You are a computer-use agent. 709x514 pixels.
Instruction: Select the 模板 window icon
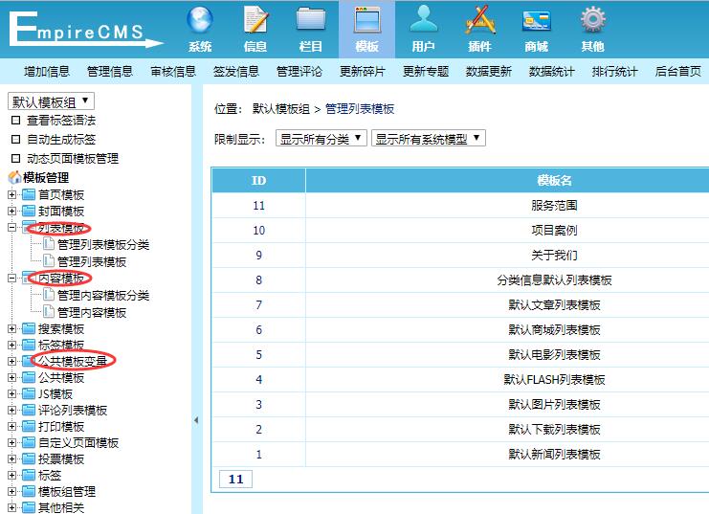pos(366,20)
